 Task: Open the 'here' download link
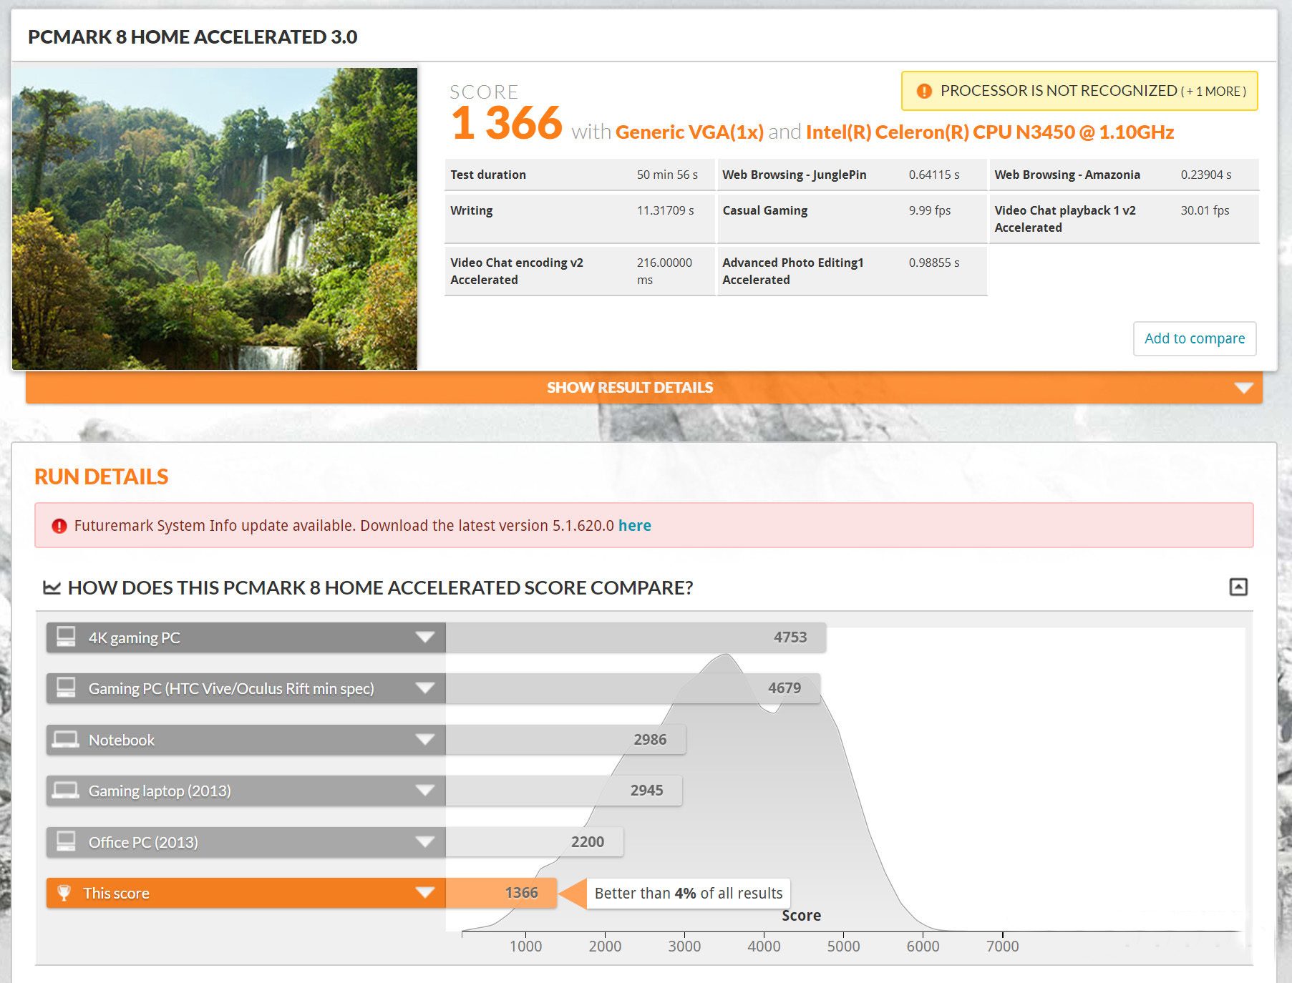(635, 525)
